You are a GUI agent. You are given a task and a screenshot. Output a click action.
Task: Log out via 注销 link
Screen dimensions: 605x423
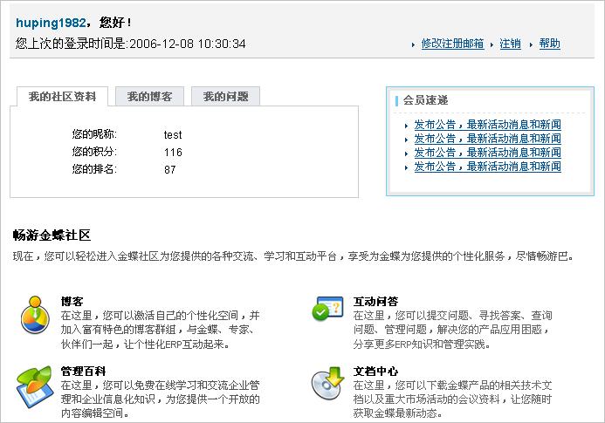click(x=510, y=44)
